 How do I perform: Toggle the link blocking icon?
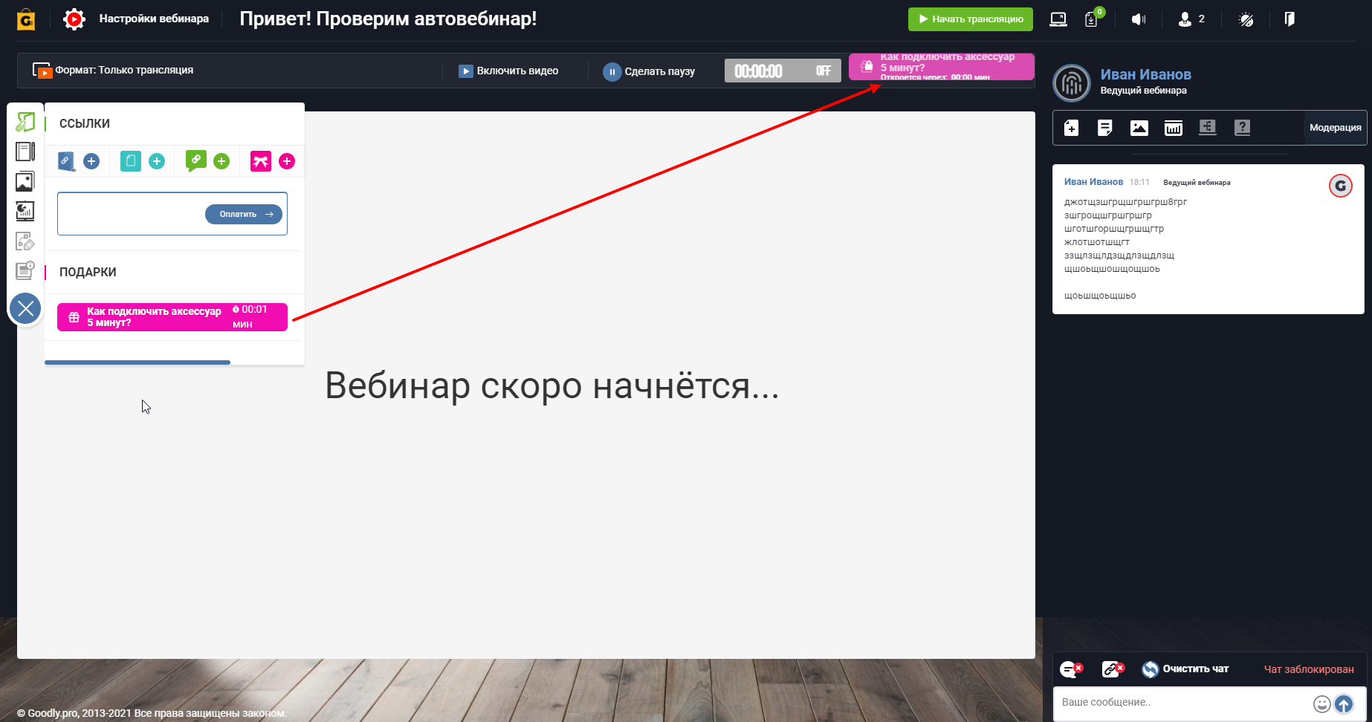click(x=1113, y=669)
